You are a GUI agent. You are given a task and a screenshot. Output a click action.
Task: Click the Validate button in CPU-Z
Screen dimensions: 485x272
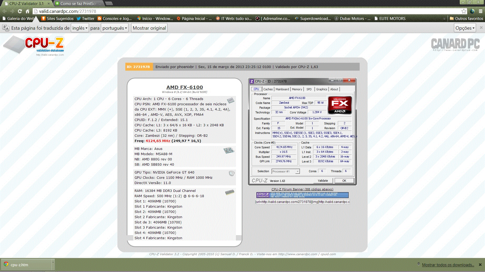(323, 181)
